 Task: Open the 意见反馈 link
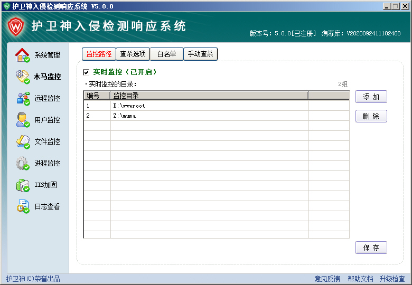(x=327, y=279)
